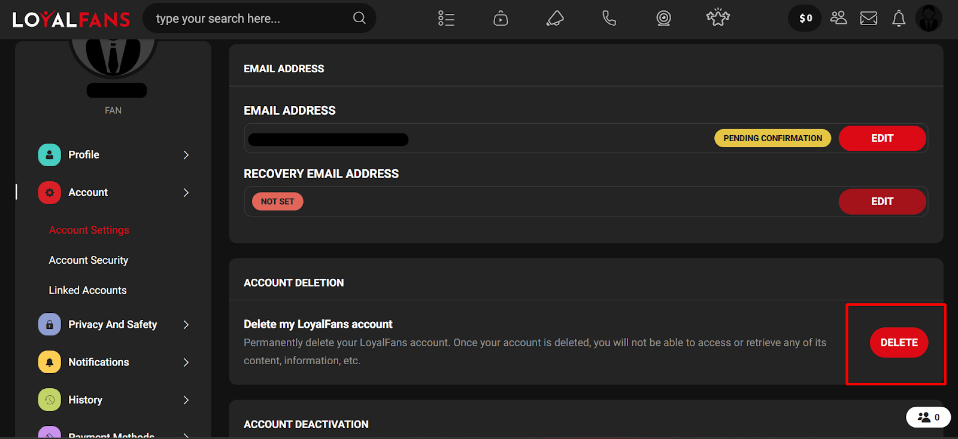Click the megaphone icon in top bar
The image size is (958, 439).
[x=555, y=19]
